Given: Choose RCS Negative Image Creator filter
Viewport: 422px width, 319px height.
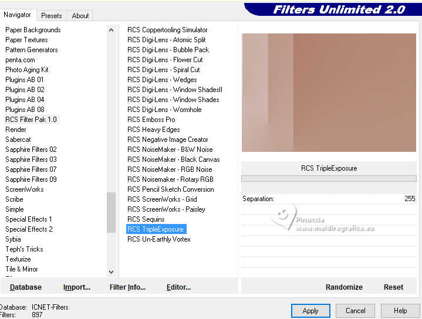Looking at the screenshot, I should [x=167, y=140].
